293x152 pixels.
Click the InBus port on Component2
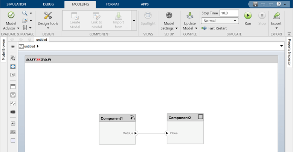pos(167,133)
